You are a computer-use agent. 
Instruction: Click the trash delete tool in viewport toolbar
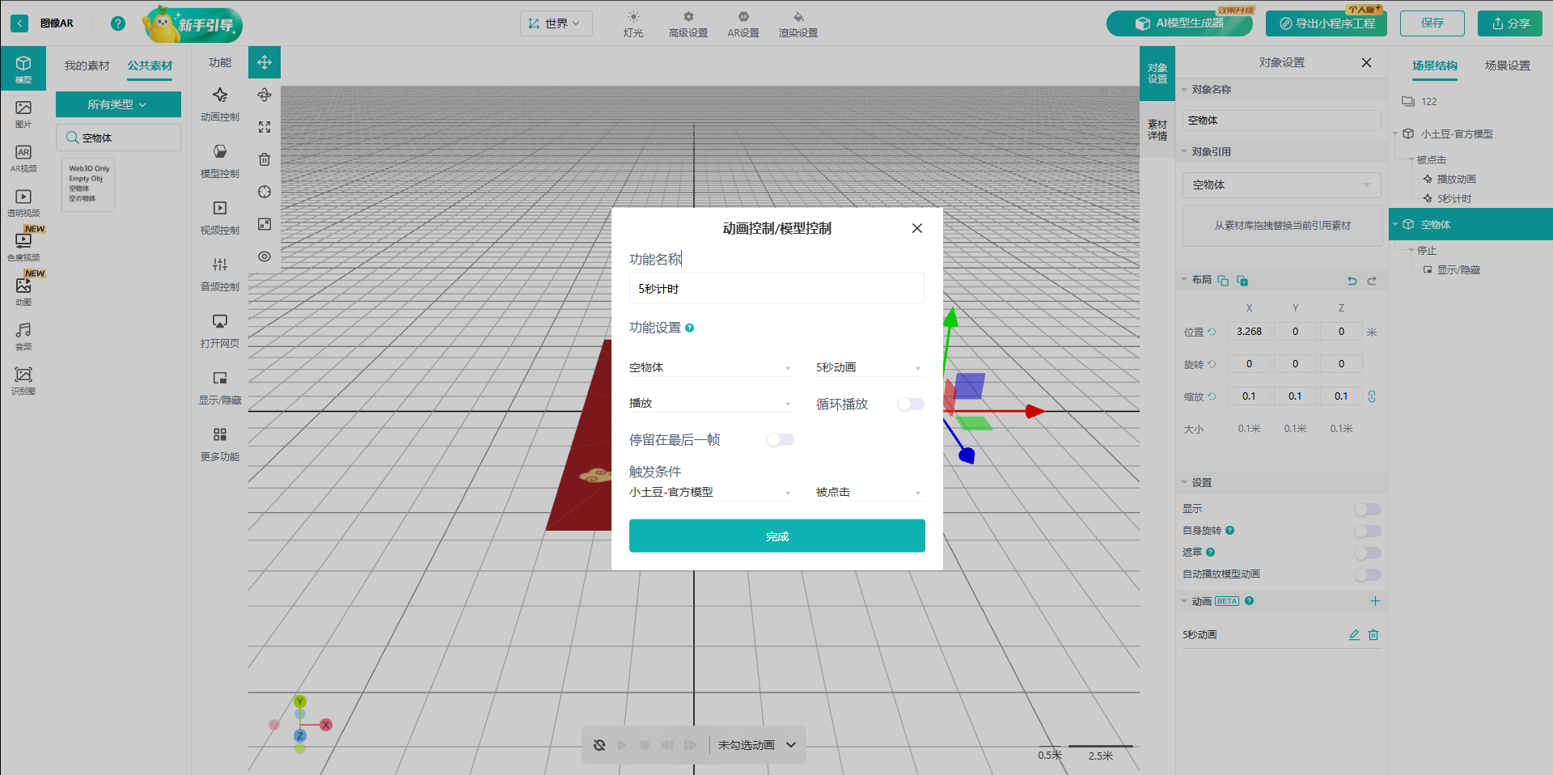264,159
